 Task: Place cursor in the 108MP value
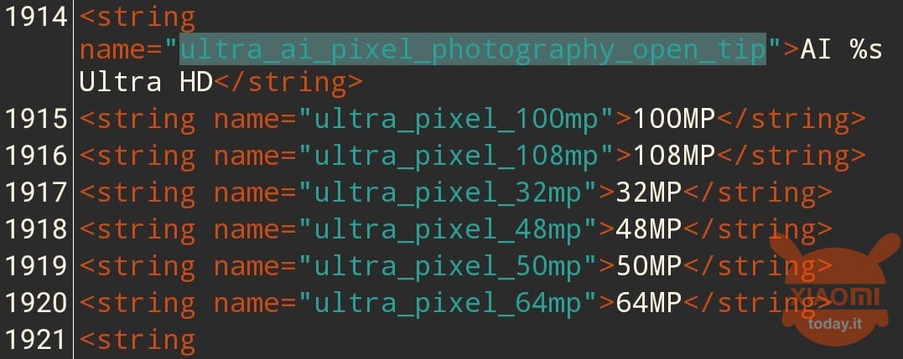click(x=673, y=156)
